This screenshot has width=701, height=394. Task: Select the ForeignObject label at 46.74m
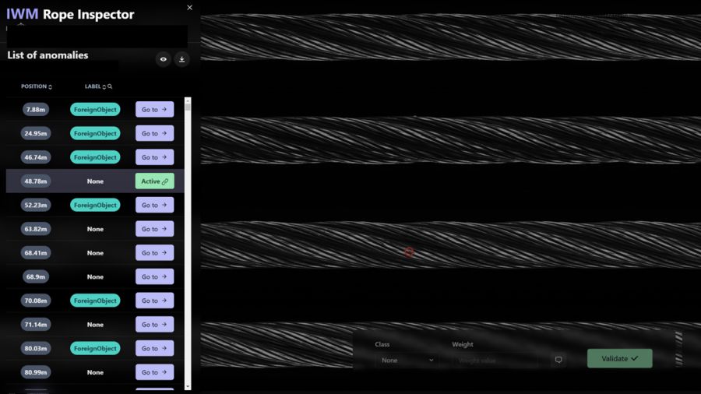click(x=95, y=157)
